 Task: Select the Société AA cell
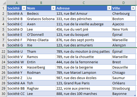click(17, 83)
